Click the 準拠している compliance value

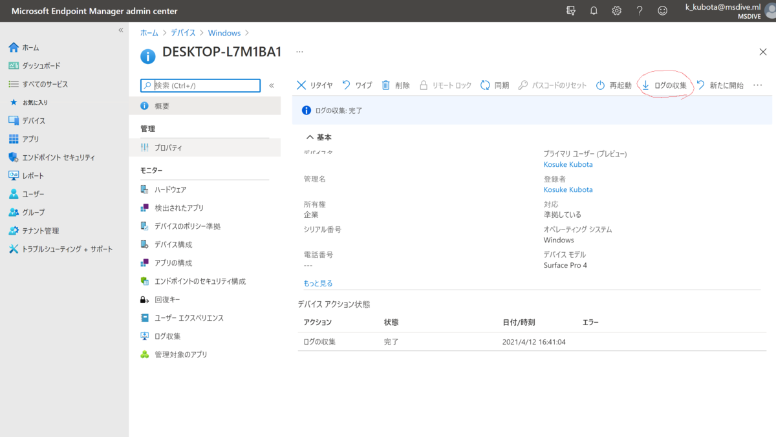coord(563,215)
